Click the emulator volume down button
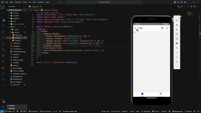This screenshot has height=113, width=201. 177,30
